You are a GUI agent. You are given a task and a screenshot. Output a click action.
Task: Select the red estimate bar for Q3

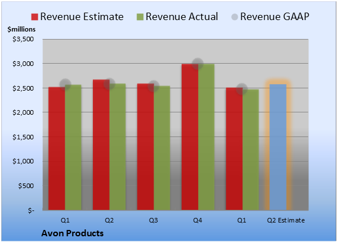pyautogui.click(x=146, y=147)
